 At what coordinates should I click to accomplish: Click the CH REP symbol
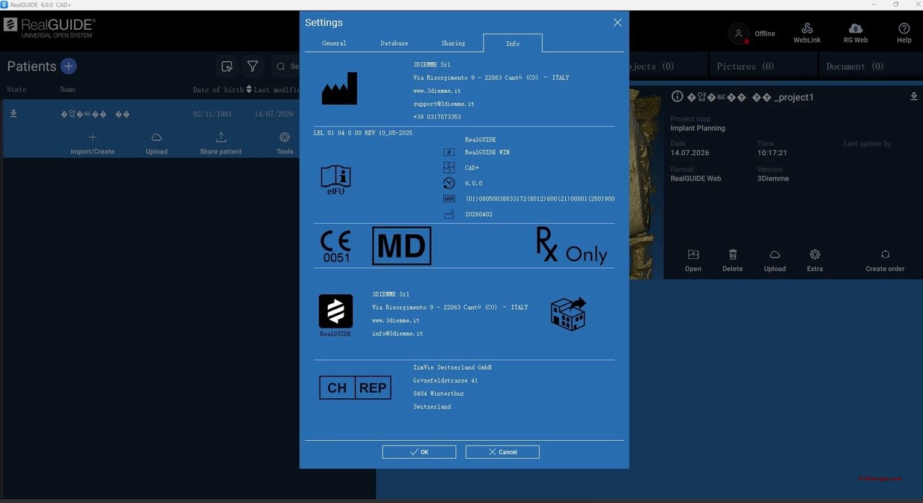point(355,388)
